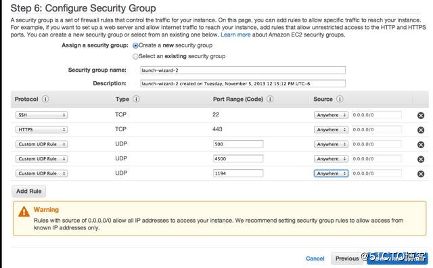The image size is (433, 268).
Task: Remove the SSH rule with its X icon
Action: click(421, 116)
